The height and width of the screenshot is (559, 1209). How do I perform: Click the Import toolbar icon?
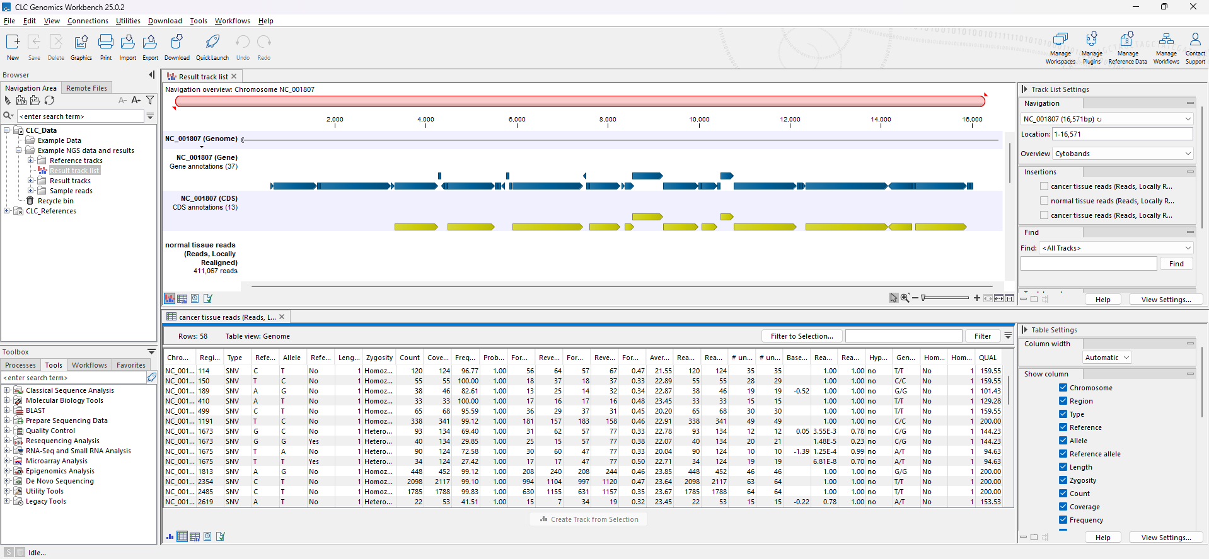coord(127,43)
